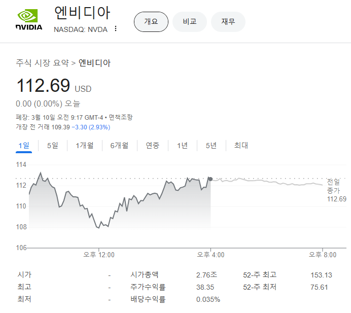Switch chart range to 5일
351x313 pixels.
tap(53, 146)
